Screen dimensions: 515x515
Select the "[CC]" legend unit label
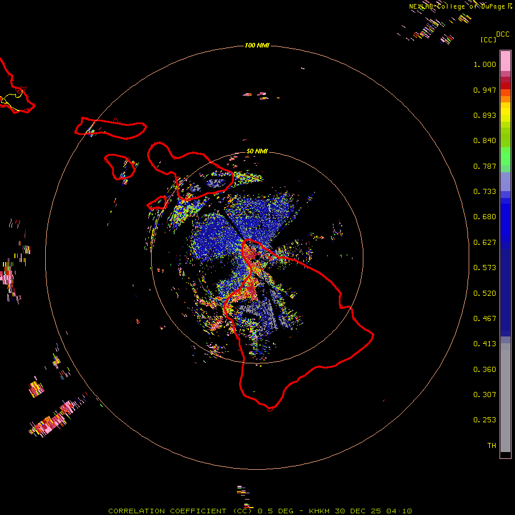click(489, 39)
